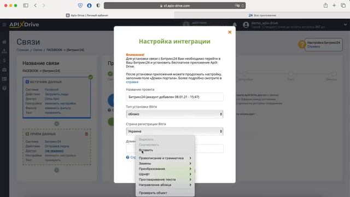
Task: Open the справке link in dialog
Action: click(132, 82)
